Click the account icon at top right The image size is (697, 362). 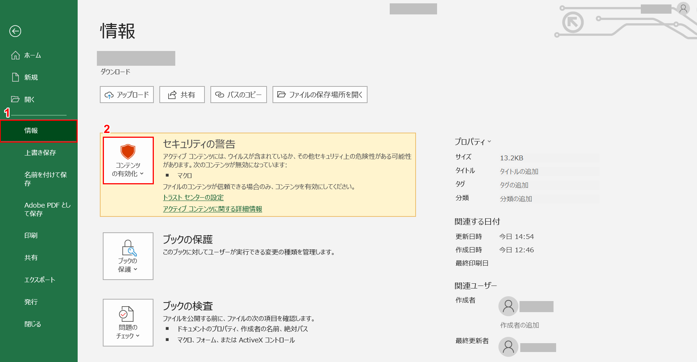pyautogui.click(x=684, y=8)
